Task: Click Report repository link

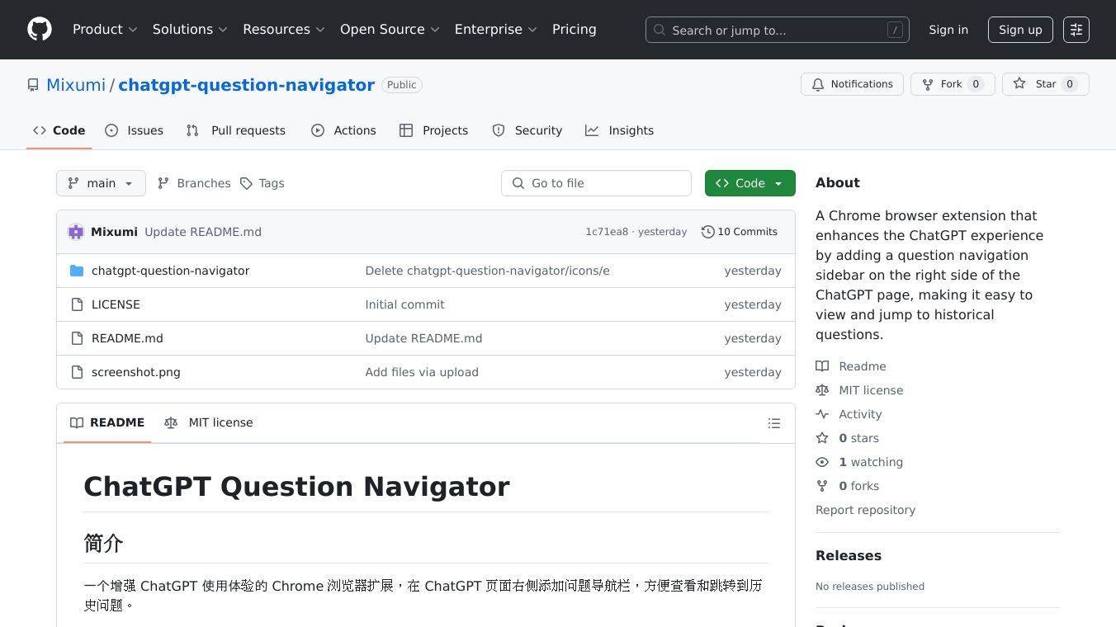Action: click(865, 510)
